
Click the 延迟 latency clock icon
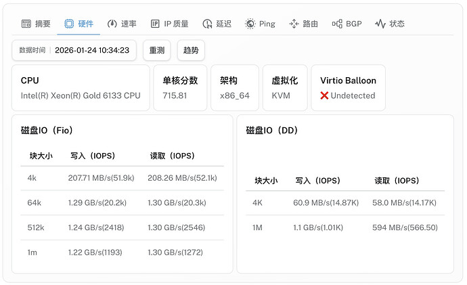(x=207, y=24)
